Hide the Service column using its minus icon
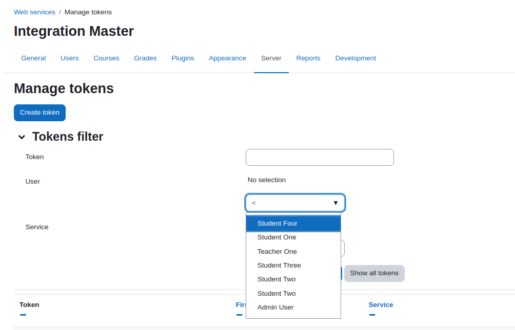Image resolution: width=515 pixels, height=330 pixels. pos(372,315)
